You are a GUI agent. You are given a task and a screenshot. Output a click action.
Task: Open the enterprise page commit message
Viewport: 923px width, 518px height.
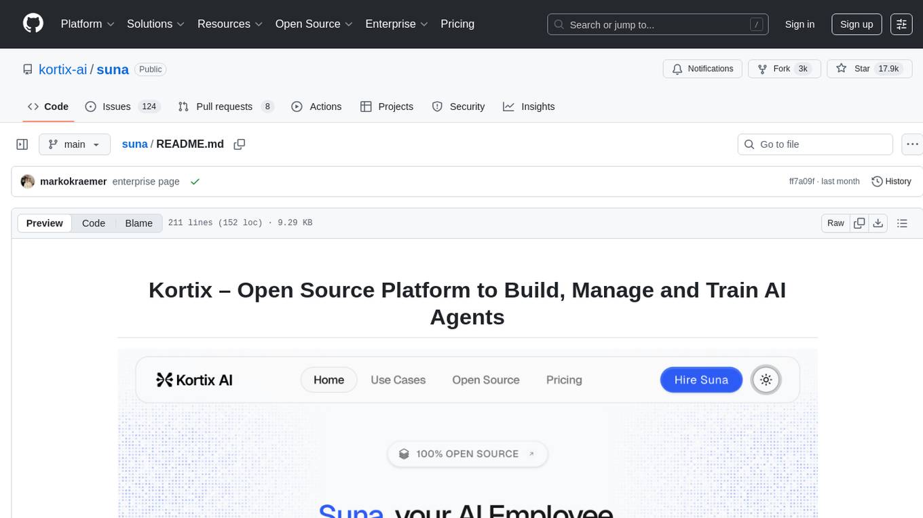[146, 182]
